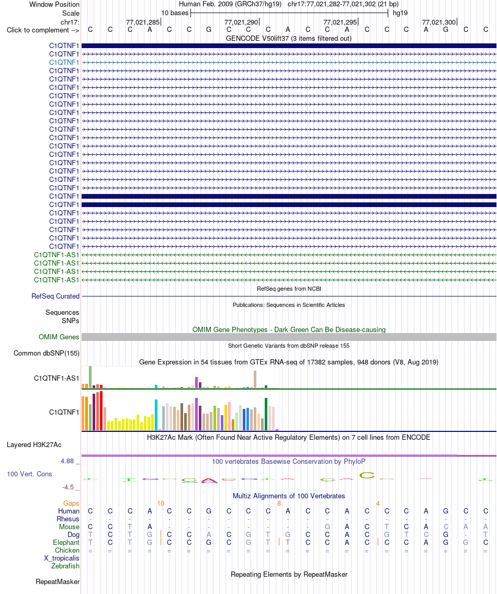Click the C1QTNF1-AS1 label of the GTEx chart
The width and height of the screenshot is (497, 594).
[x=57, y=378]
